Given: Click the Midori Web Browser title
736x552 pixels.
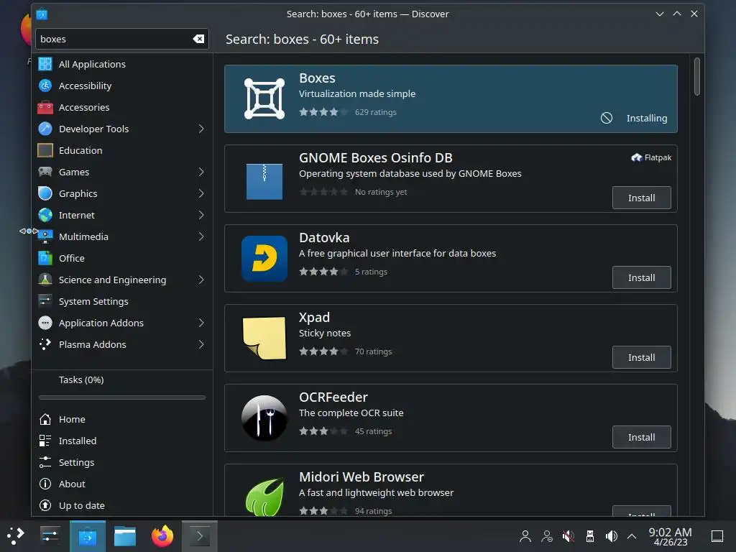Looking at the screenshot, I should pos(362,477).
